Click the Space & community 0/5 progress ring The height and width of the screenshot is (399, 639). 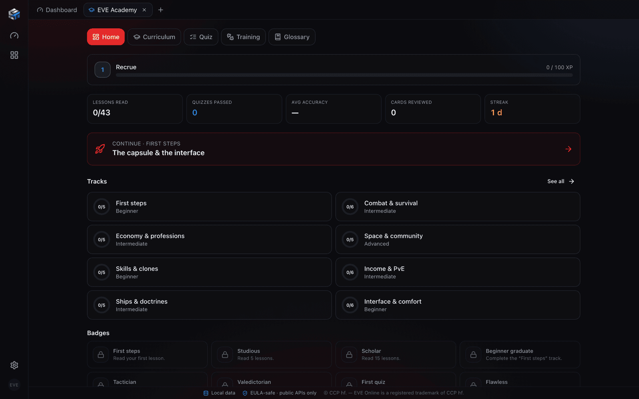click(350, 239)
